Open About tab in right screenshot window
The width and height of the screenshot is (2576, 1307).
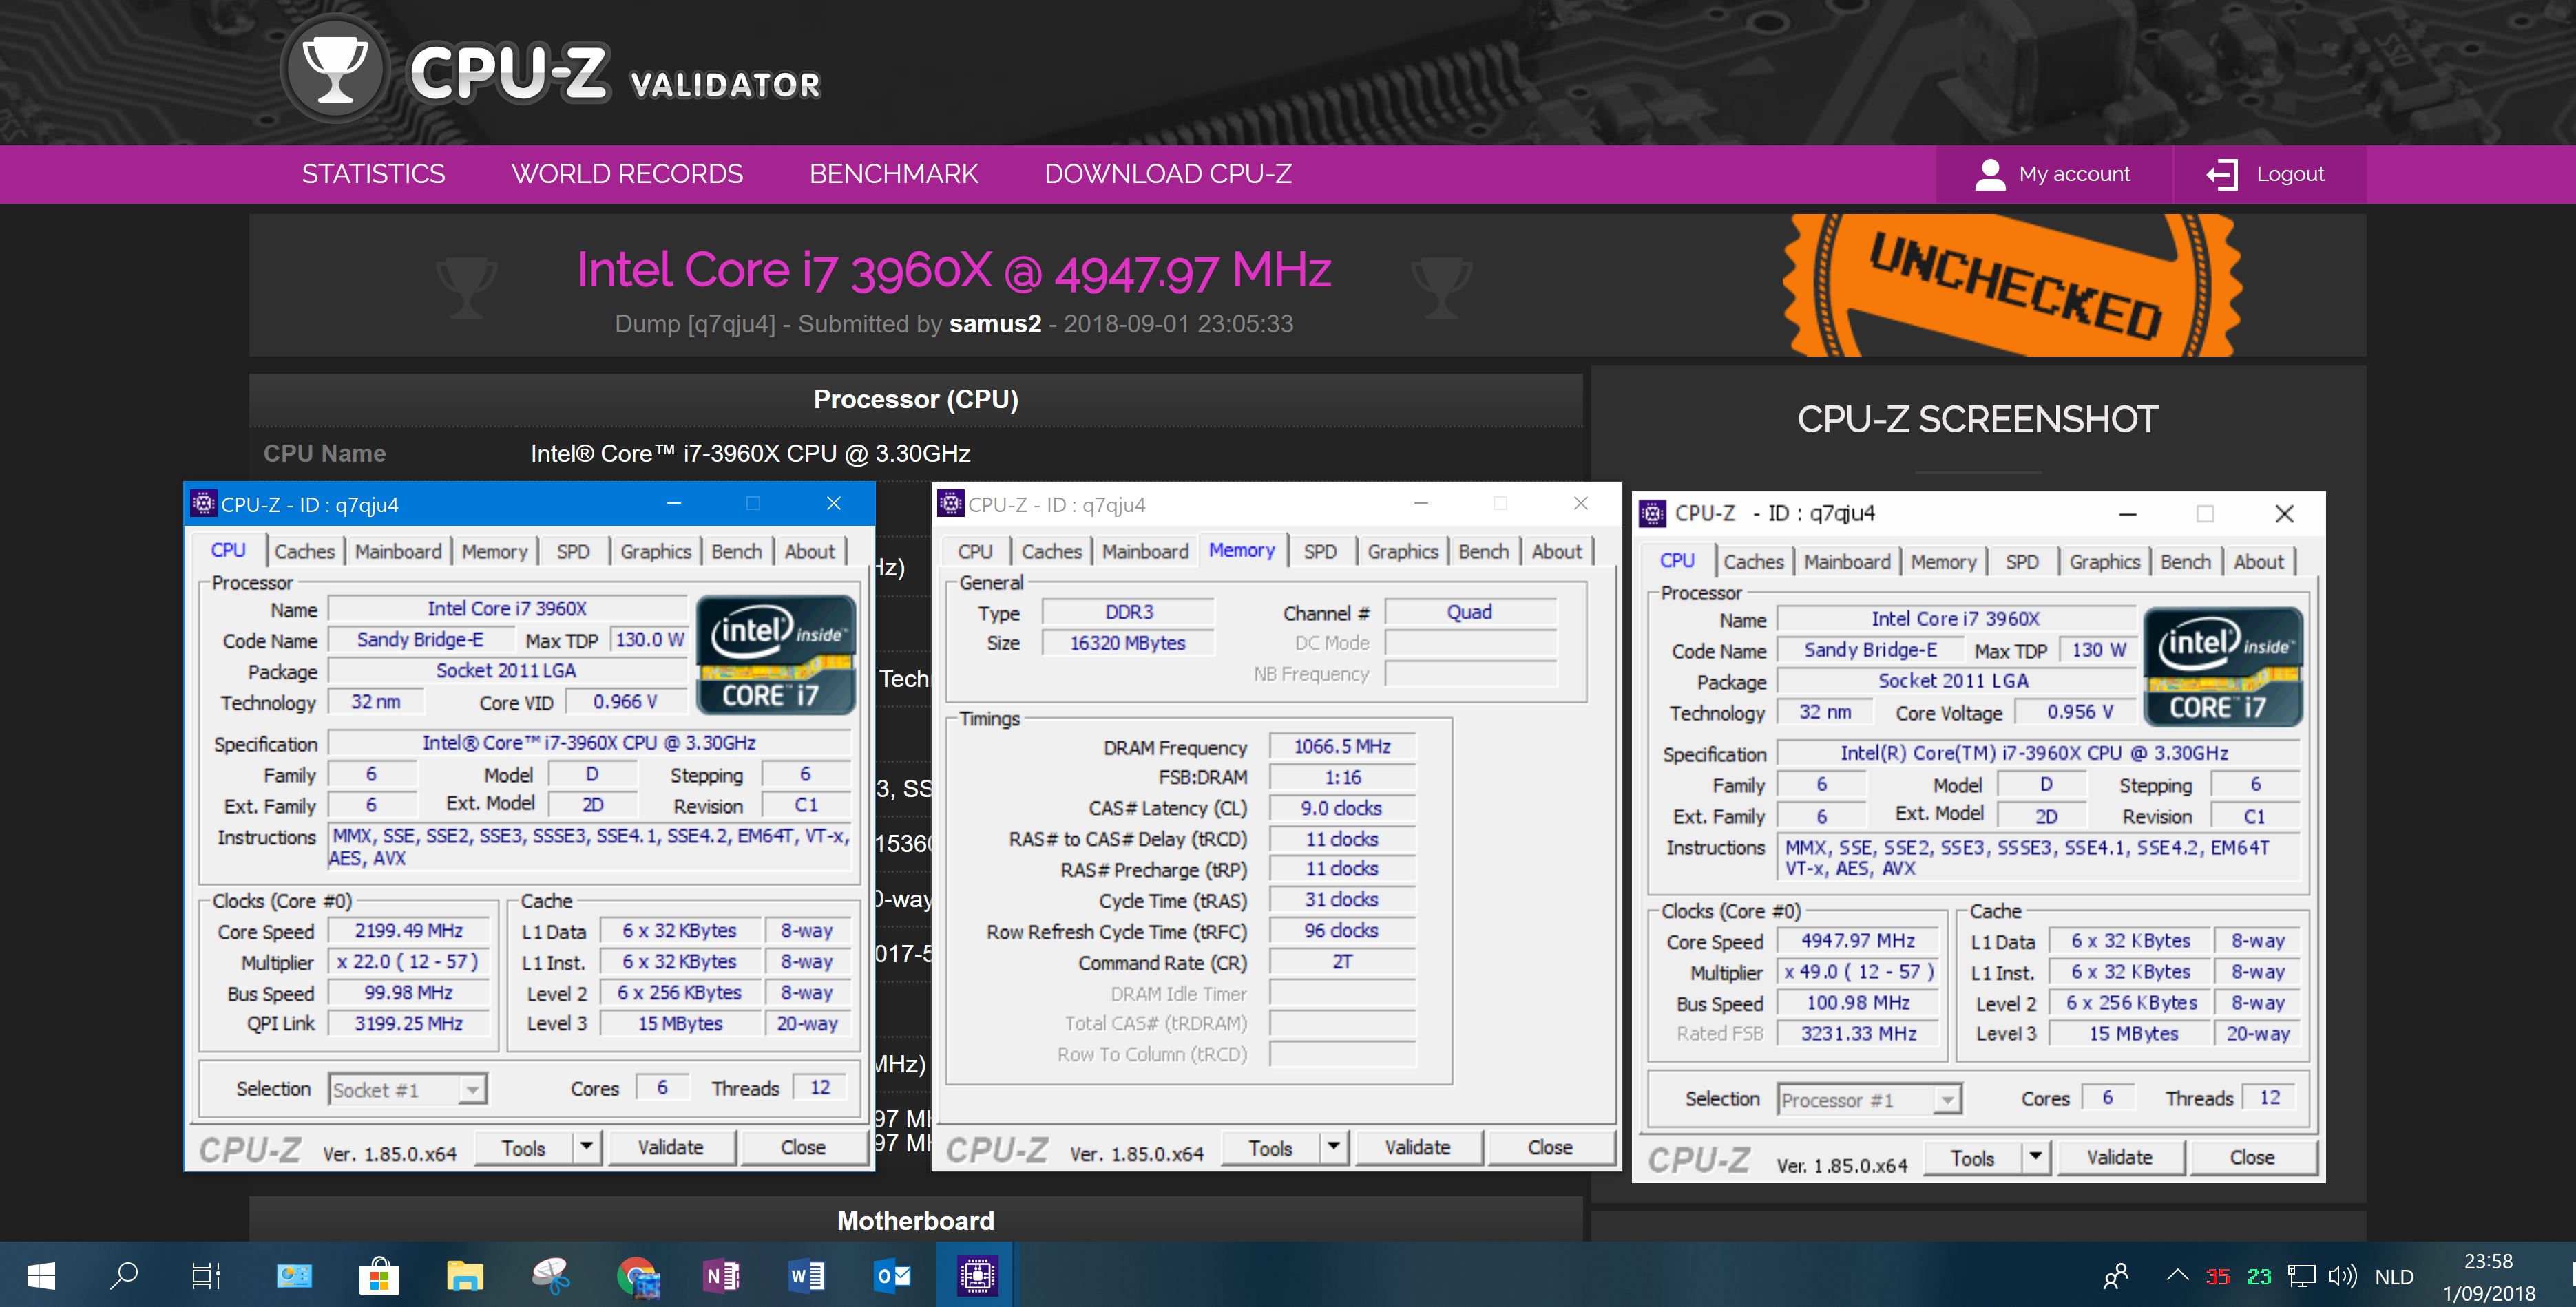pyautogui.click(x=2258, y=562)
